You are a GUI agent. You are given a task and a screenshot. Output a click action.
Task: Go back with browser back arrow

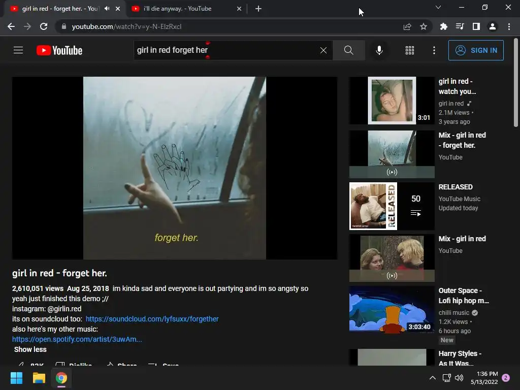[11, 26]
